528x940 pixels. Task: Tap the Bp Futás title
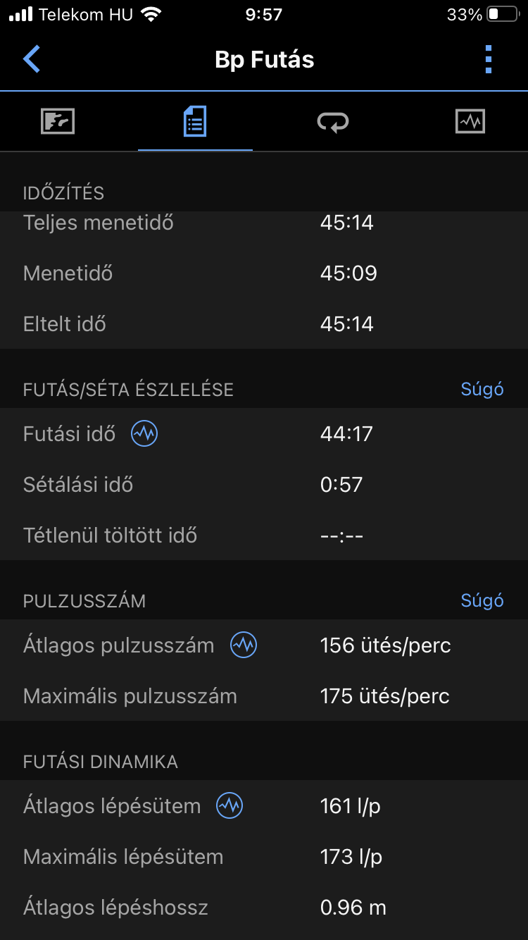pyautogui.click(x=264, y=59)
